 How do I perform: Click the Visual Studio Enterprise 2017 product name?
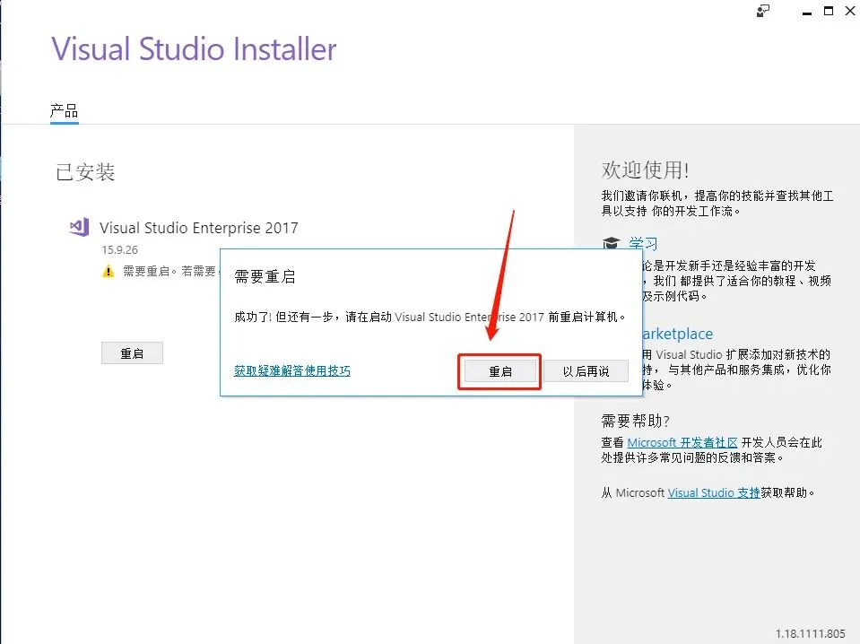(198, 228)
